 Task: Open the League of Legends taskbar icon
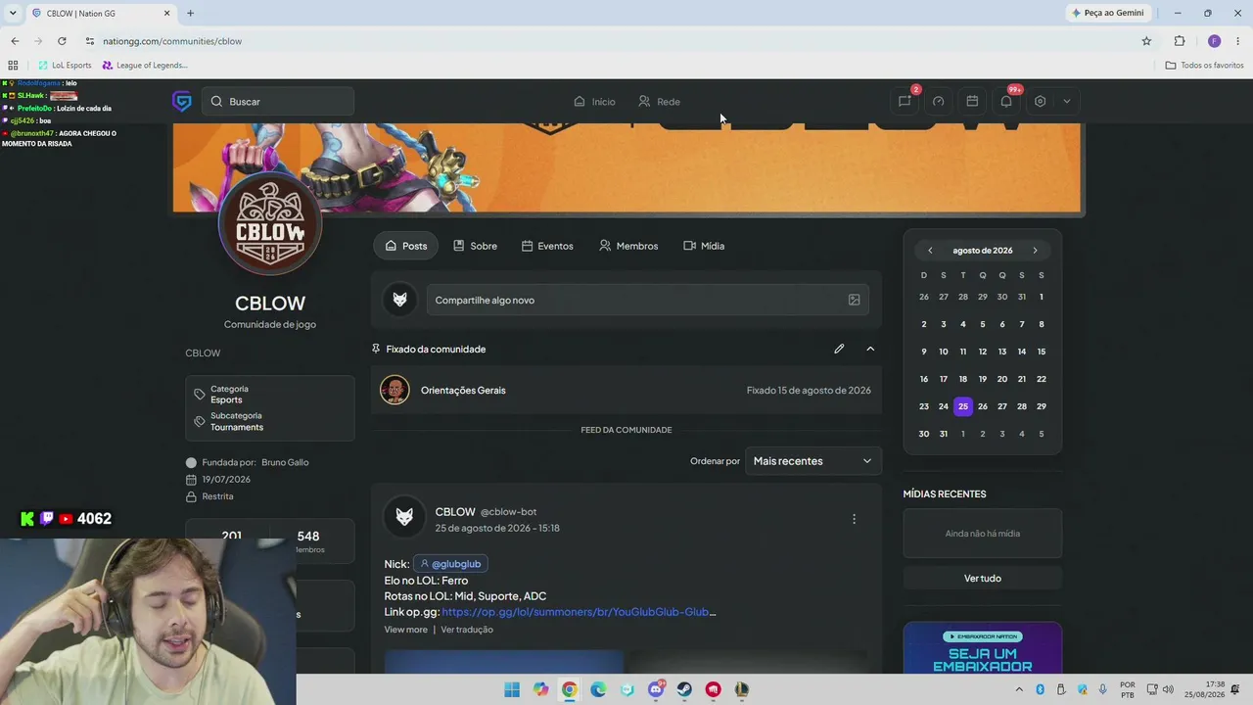742,689
